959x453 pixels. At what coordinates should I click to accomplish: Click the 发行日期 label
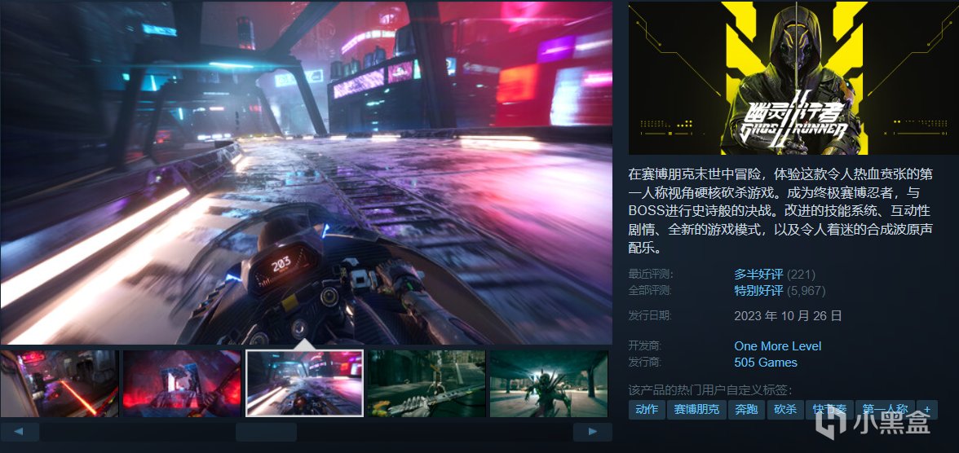point(650,316)
